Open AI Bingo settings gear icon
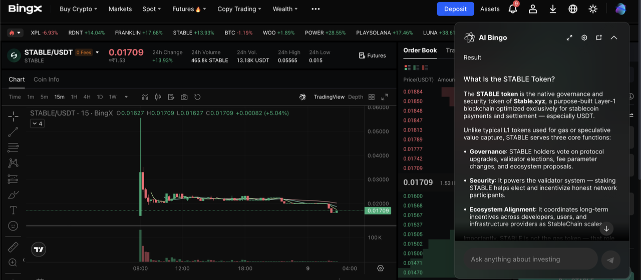This screenshot has height=280, width=641. coord(584,37)
